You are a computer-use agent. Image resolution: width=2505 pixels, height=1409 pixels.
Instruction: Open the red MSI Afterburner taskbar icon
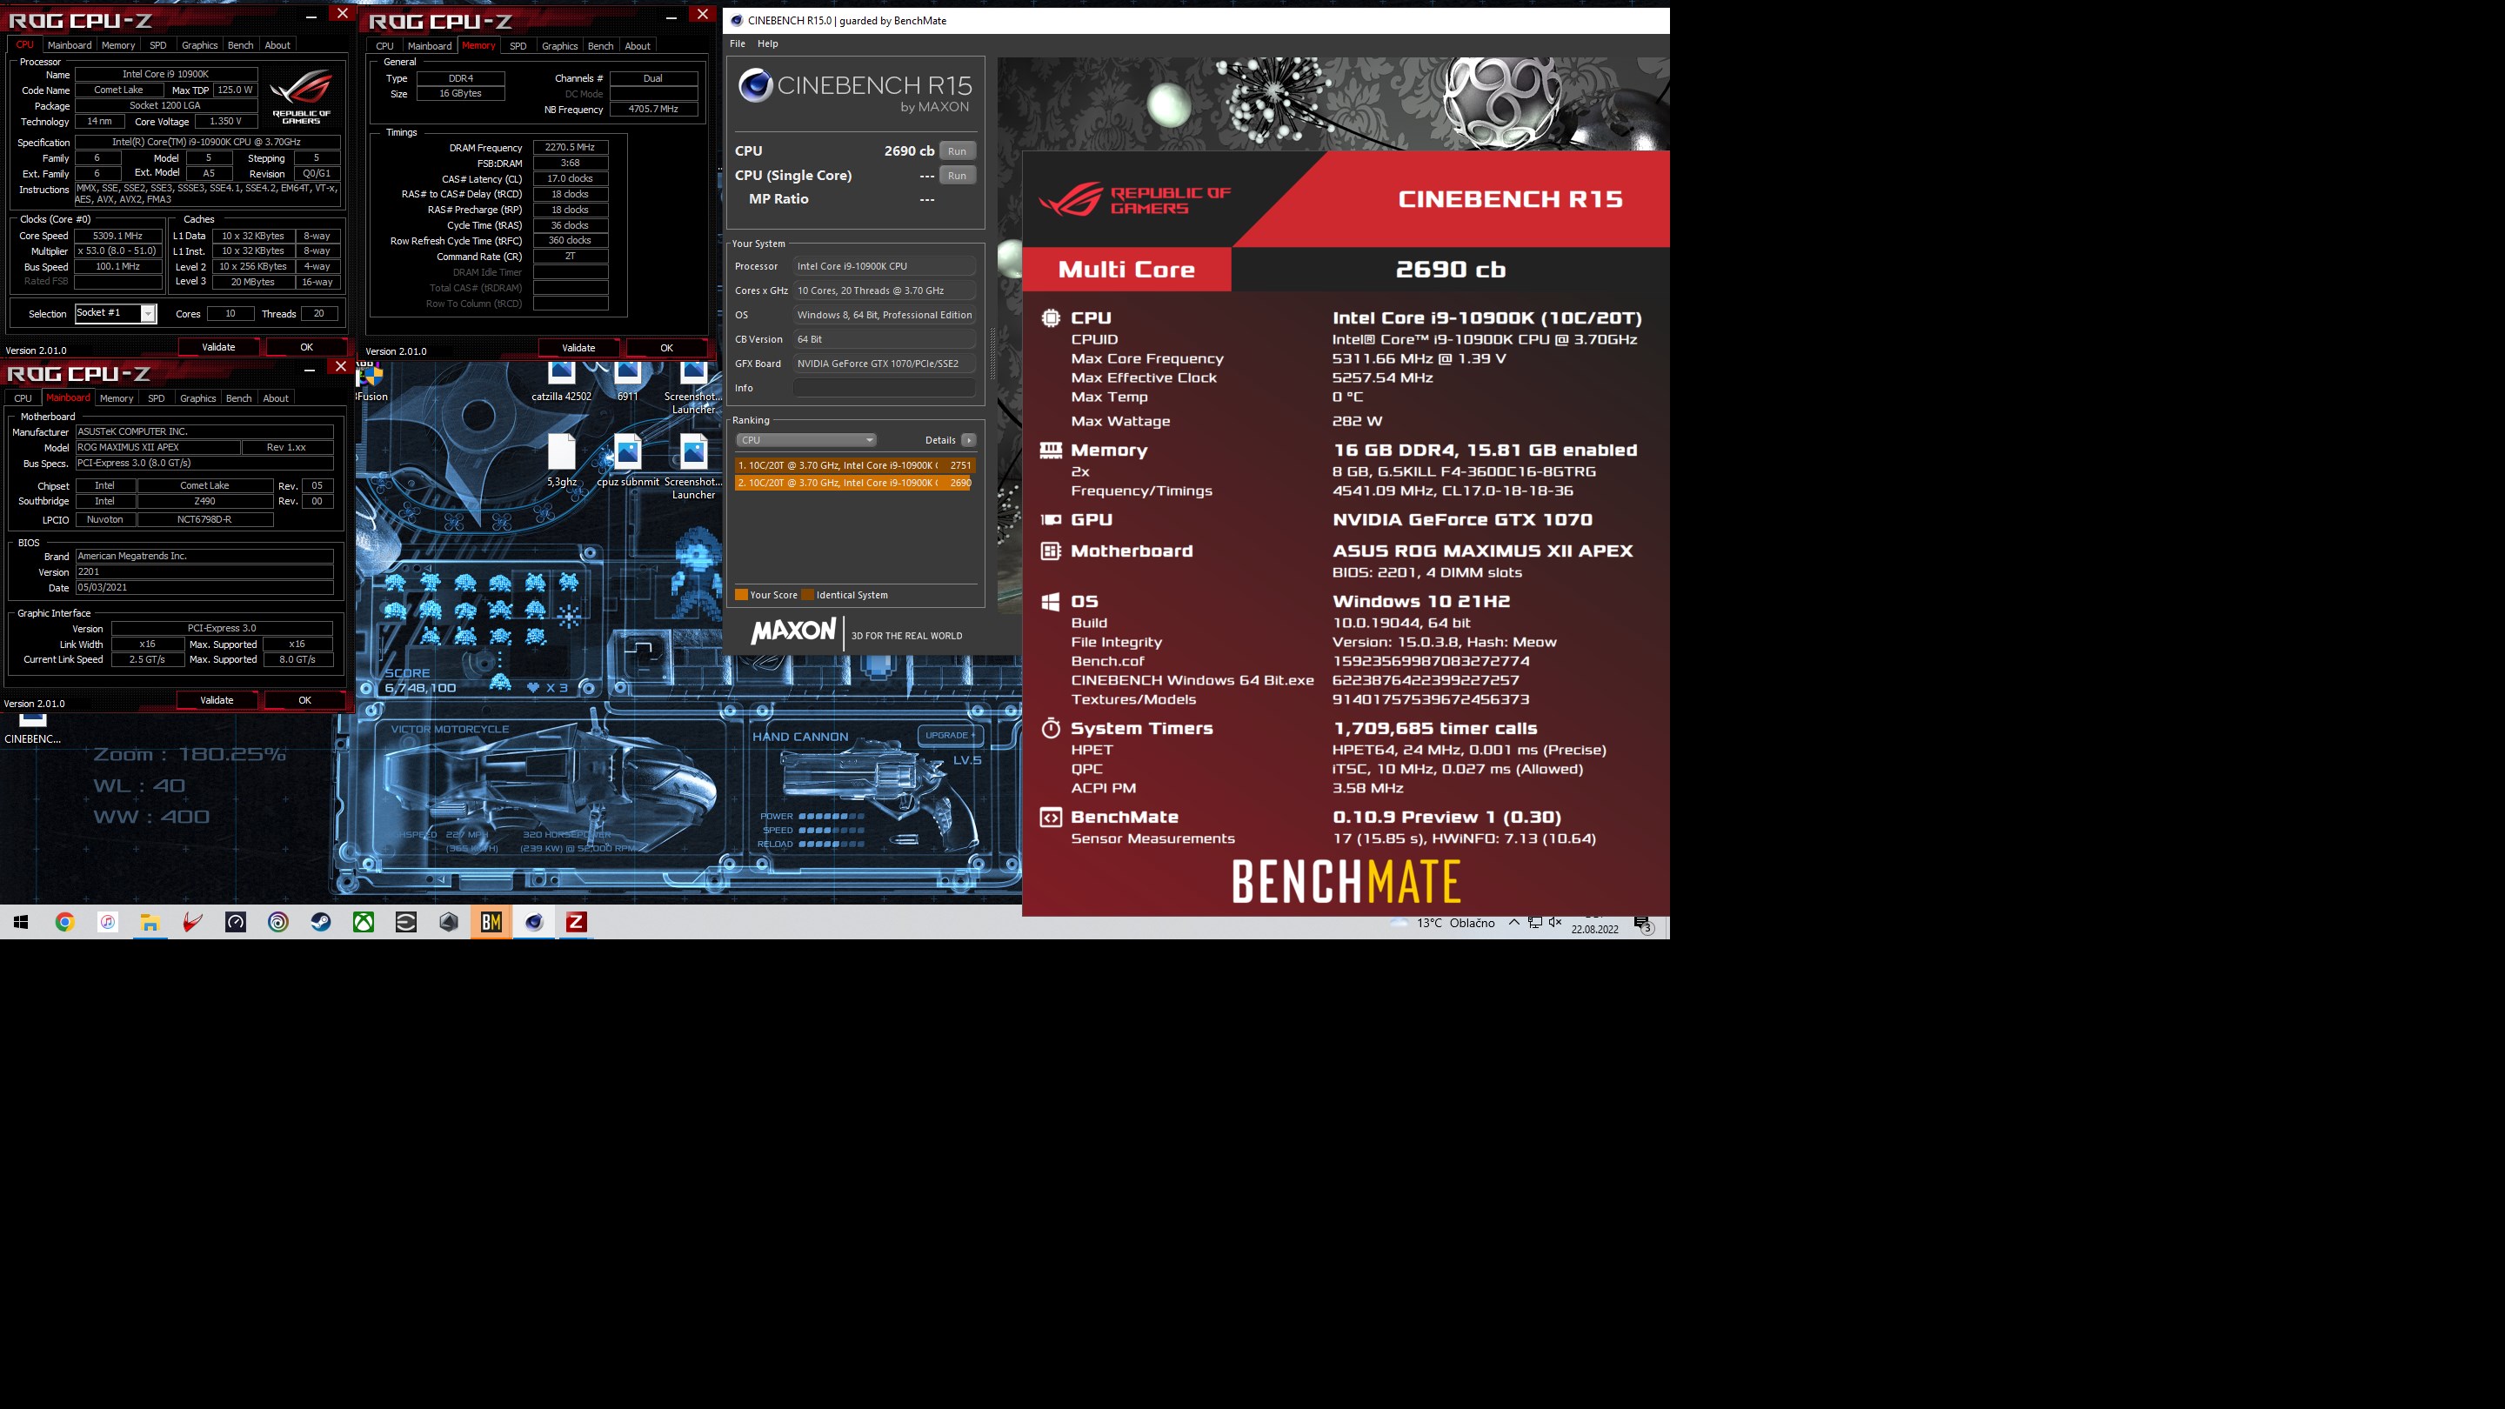[192, 922]
